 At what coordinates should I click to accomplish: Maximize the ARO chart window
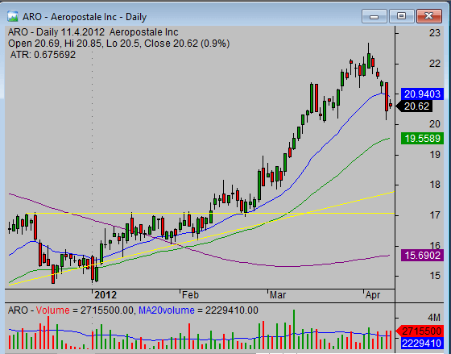point(401,16)
